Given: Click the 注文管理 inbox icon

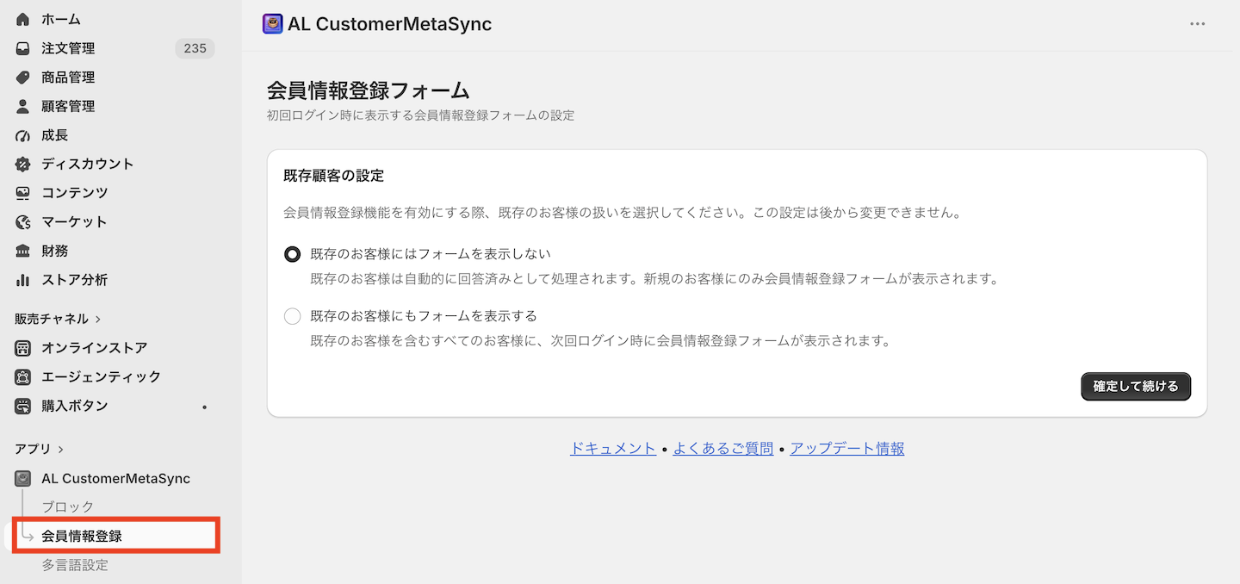Looking at the screenshot, I should 23,48.
